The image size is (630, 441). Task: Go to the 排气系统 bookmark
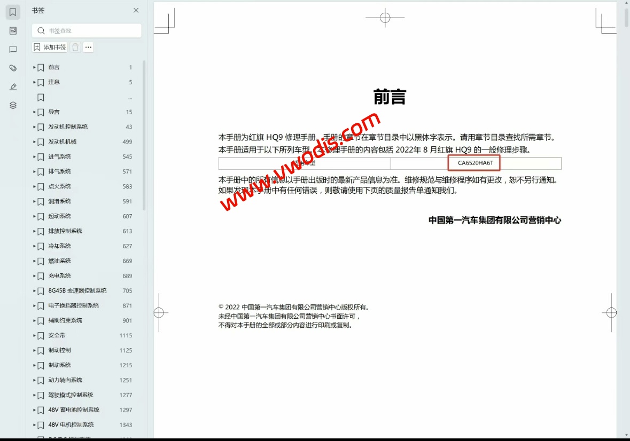pyautogui.click(x=59, y=171)
